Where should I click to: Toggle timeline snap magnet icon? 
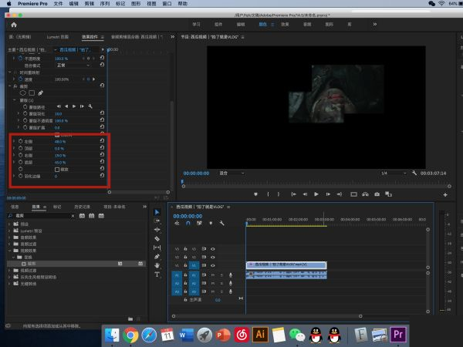tap(188, 224)
